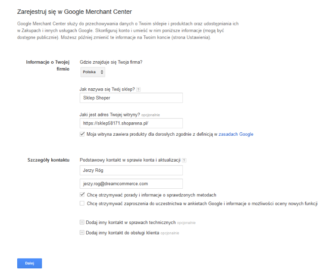Uncheck the adult products website checkbox
The width and height of the screenshot is (328, 277).
point(82,134)
